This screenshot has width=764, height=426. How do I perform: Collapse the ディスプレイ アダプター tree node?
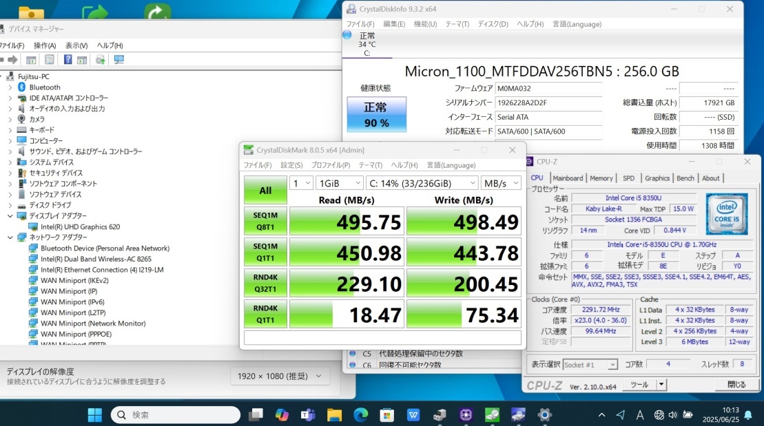tap(10, 215)
